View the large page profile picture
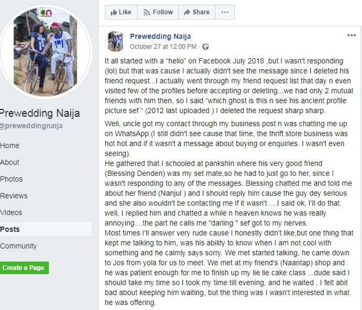Image resolution: width=362 pixels, height=310 pixels. 46,51
